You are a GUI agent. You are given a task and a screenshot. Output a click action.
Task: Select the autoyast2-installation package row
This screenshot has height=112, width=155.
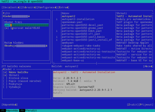(x=103, y=19)
